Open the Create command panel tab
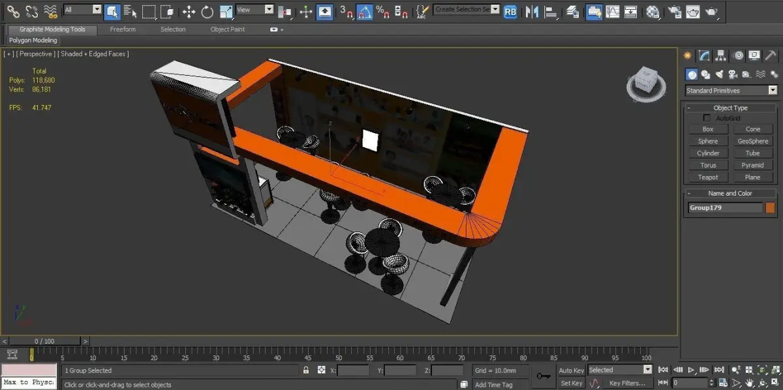Screen dimensions: 783x390 click(688, 55)
